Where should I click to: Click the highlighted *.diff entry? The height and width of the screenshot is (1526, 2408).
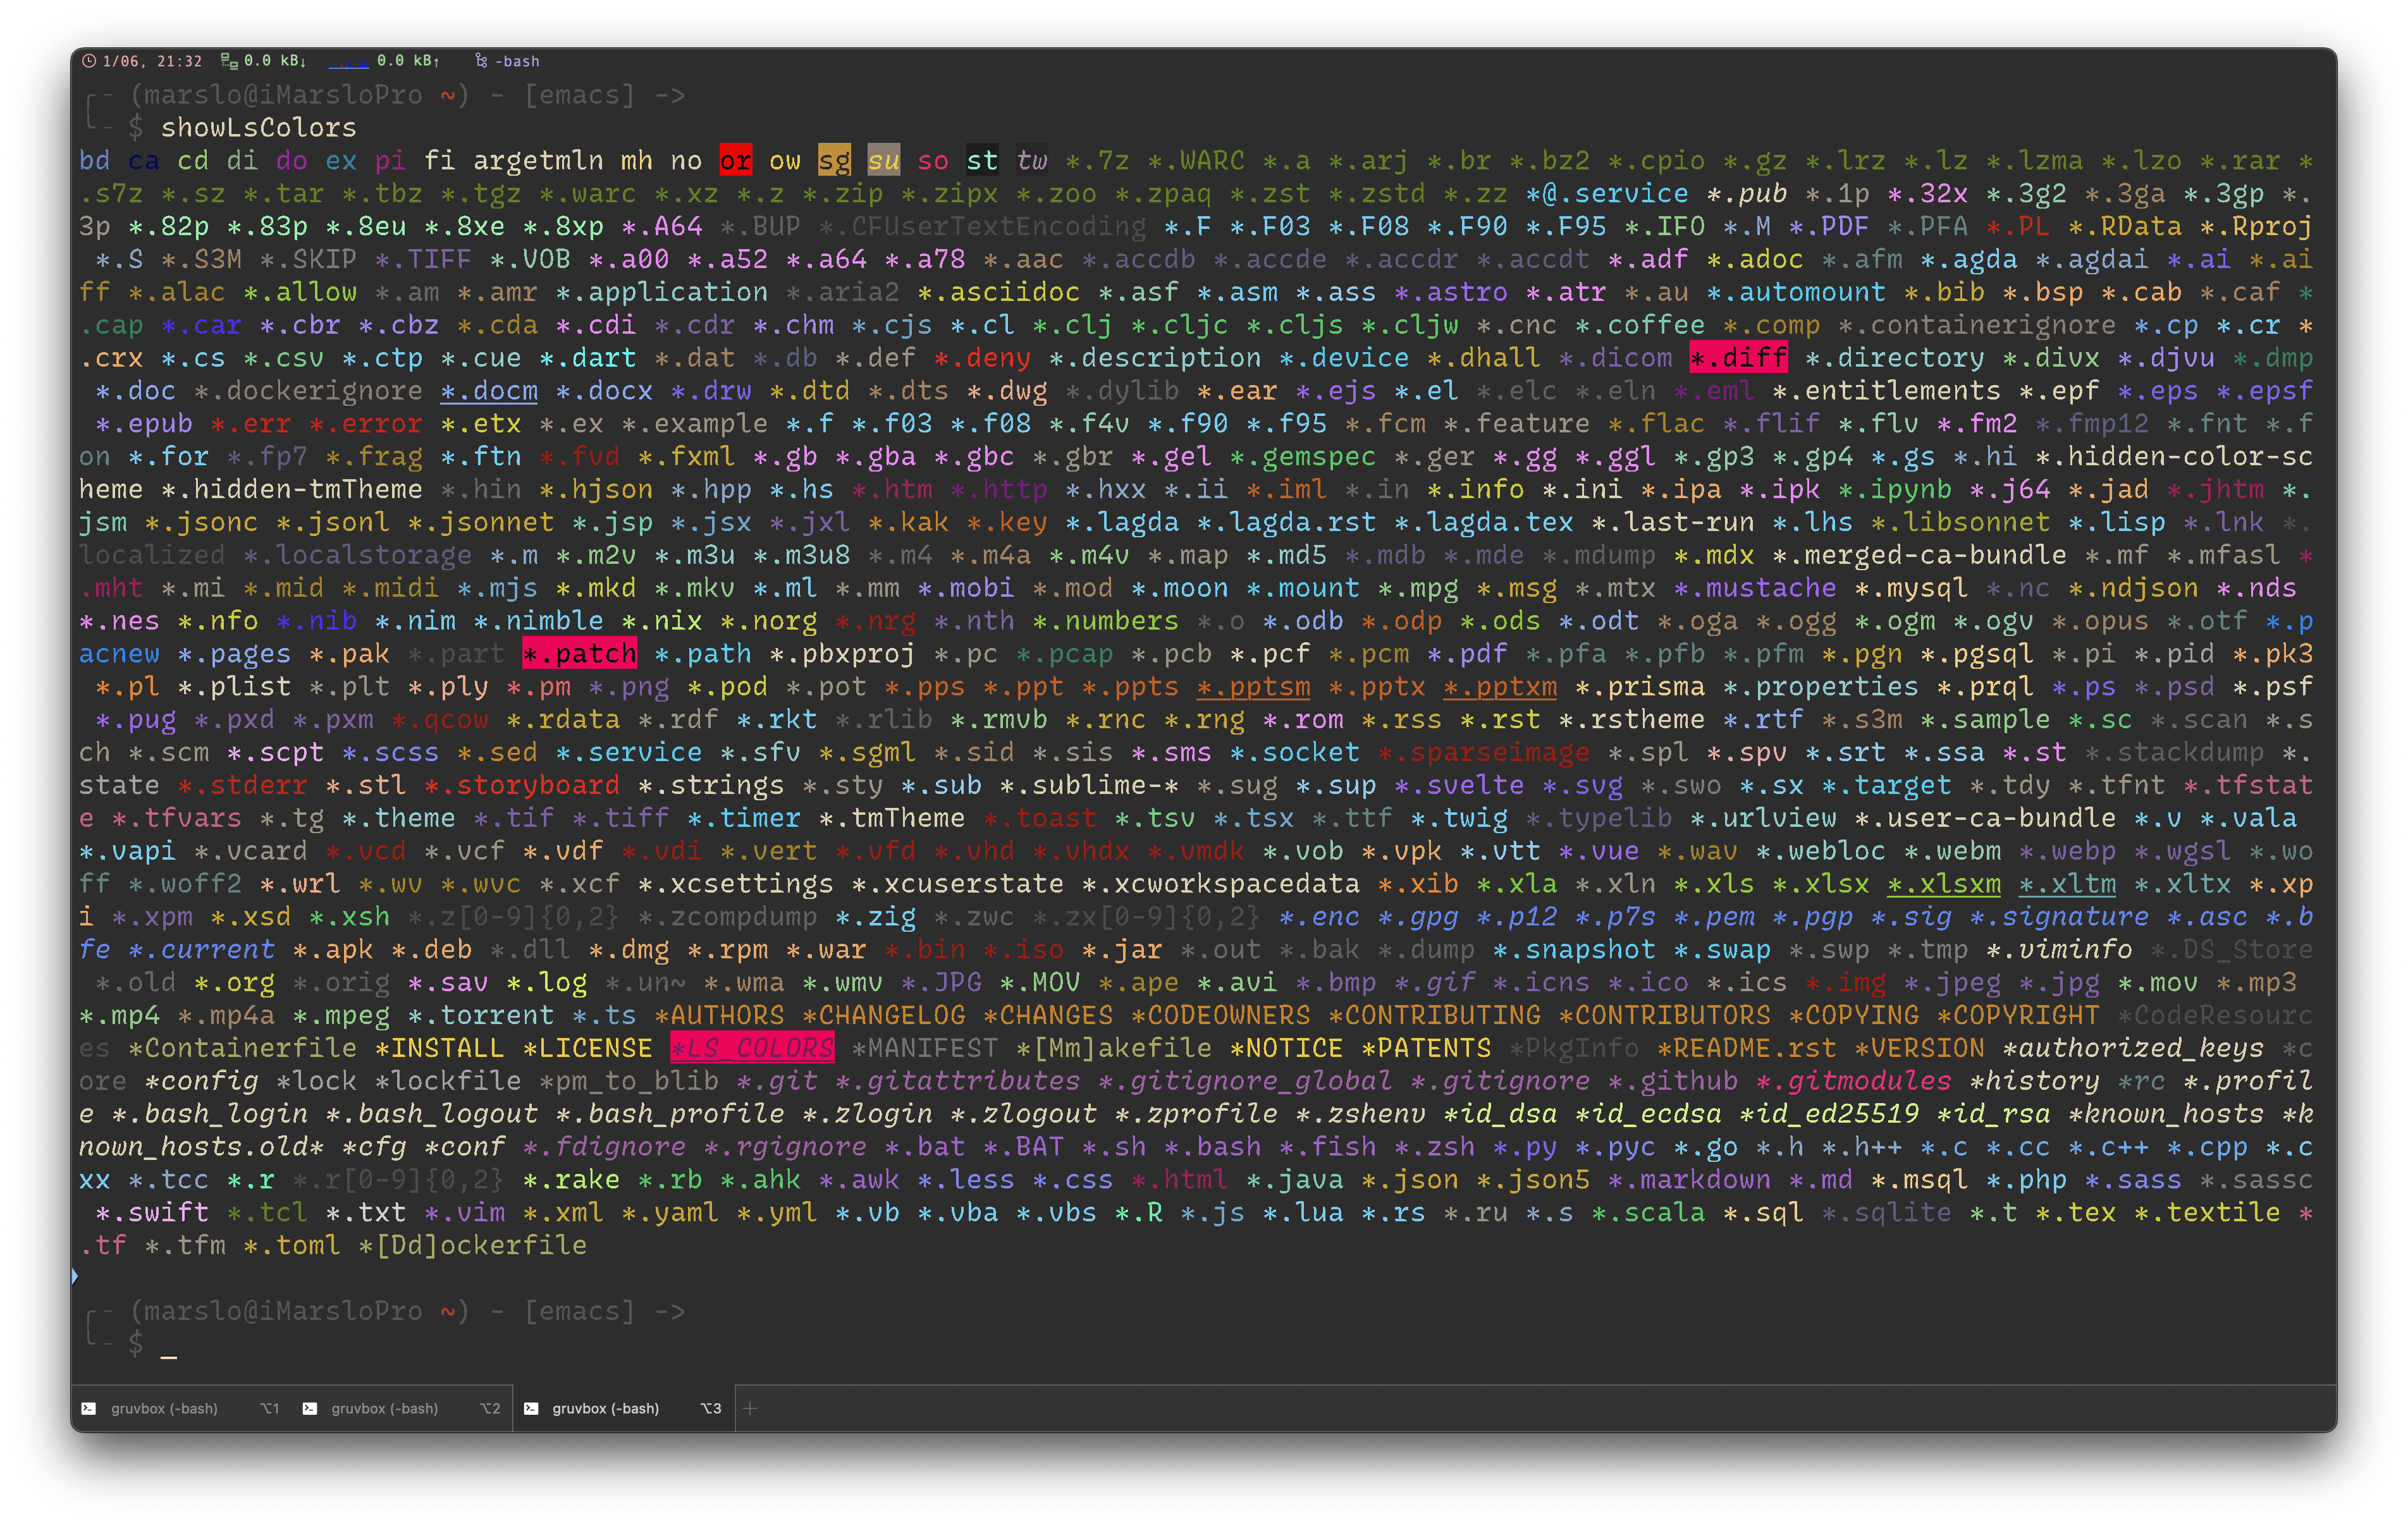(1738, 357)
